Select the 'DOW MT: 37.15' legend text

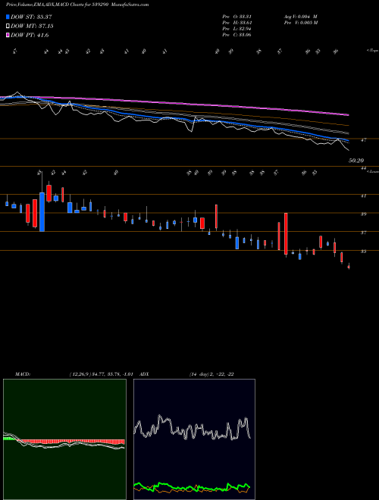point(32,27)
